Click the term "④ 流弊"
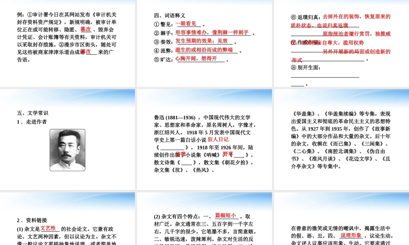Image resolution: width=409 pixels, height=245 pixels. pyautogui.click(x=163, y=51)
